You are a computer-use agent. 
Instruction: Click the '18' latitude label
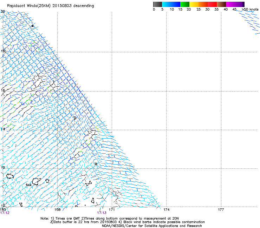click(x=3, y=51)
